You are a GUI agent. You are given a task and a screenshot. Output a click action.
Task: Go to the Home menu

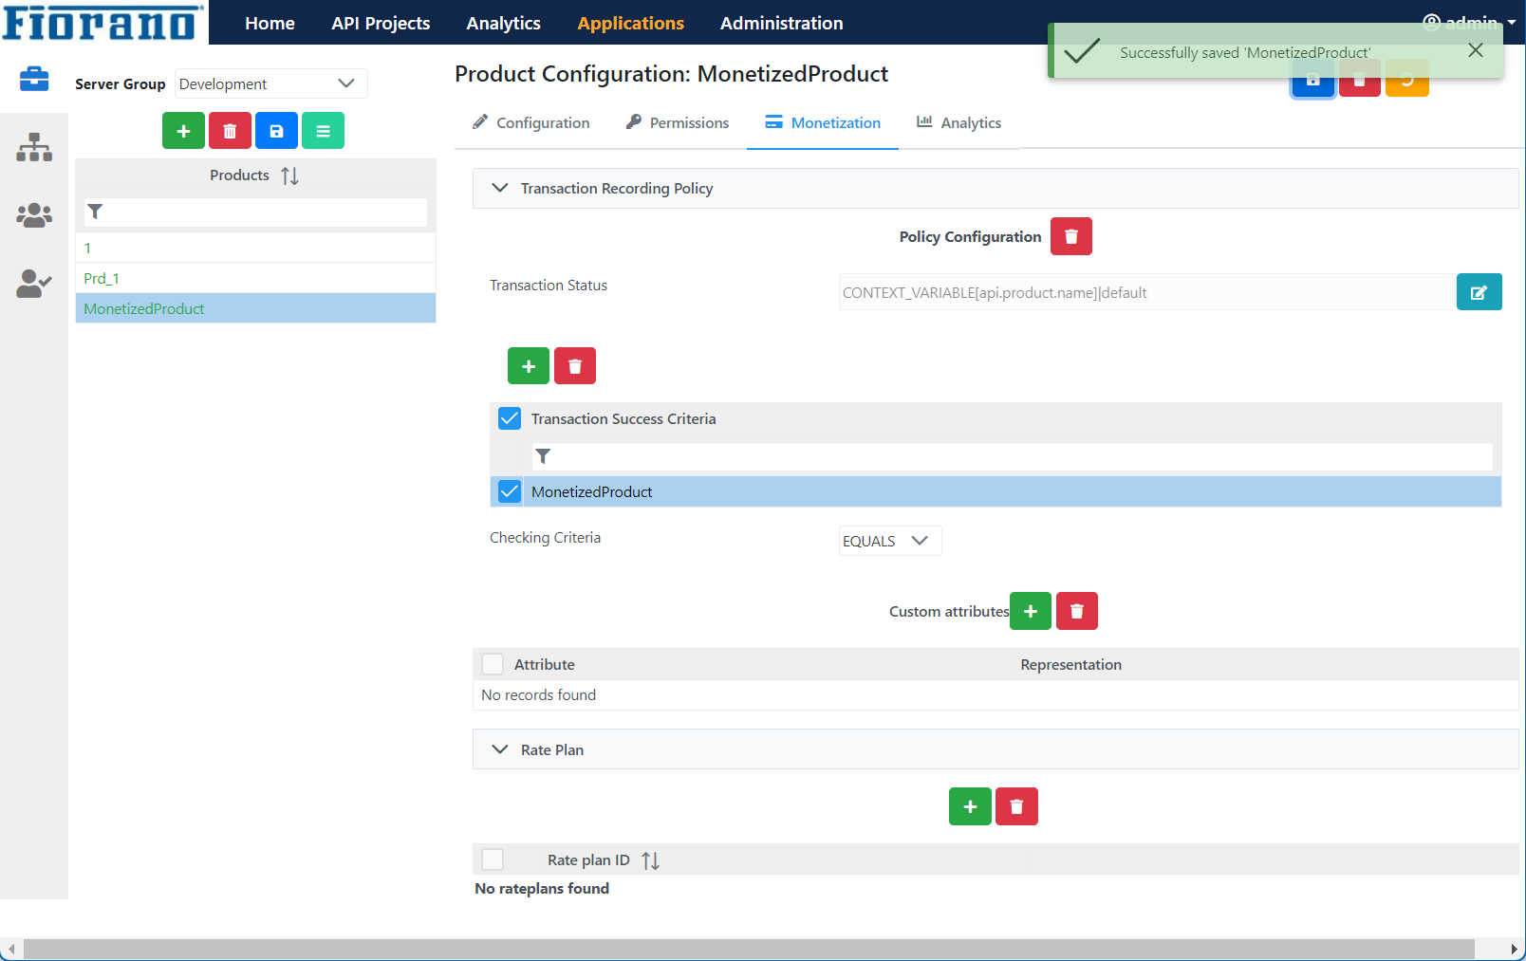(270, 23)
